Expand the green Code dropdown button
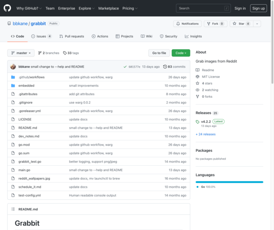This screenshot has width=274, height=230. tap(181, 53)
